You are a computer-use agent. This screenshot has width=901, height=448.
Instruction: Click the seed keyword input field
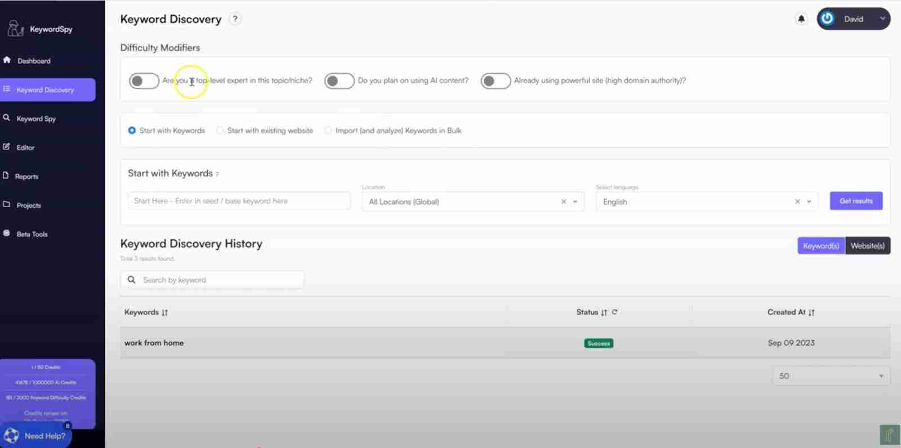239,201
